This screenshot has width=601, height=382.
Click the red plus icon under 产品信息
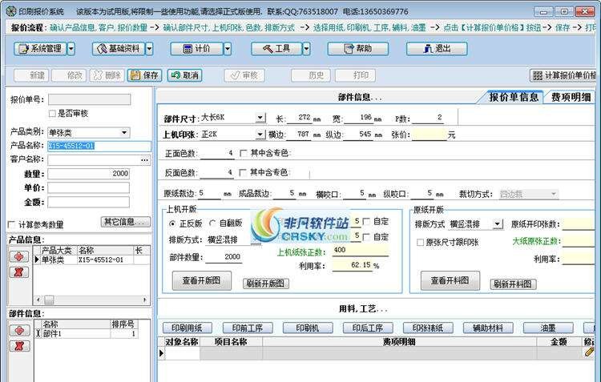pos(16,256)
